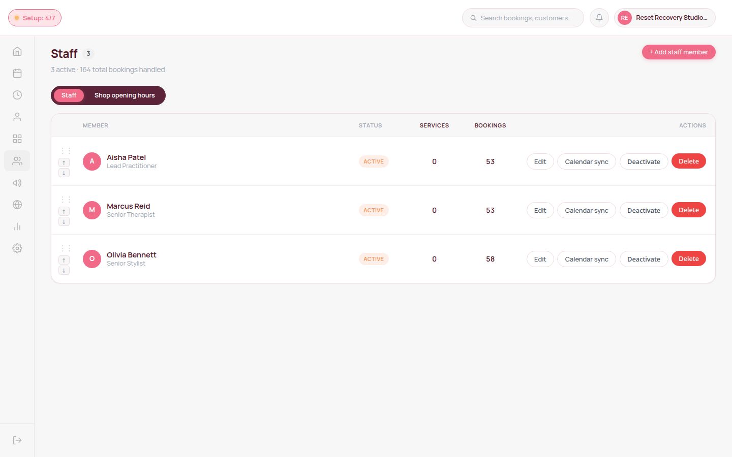
Task: Click Olivia Bennett's 58 bookings value
Action: tap(490, 259)
